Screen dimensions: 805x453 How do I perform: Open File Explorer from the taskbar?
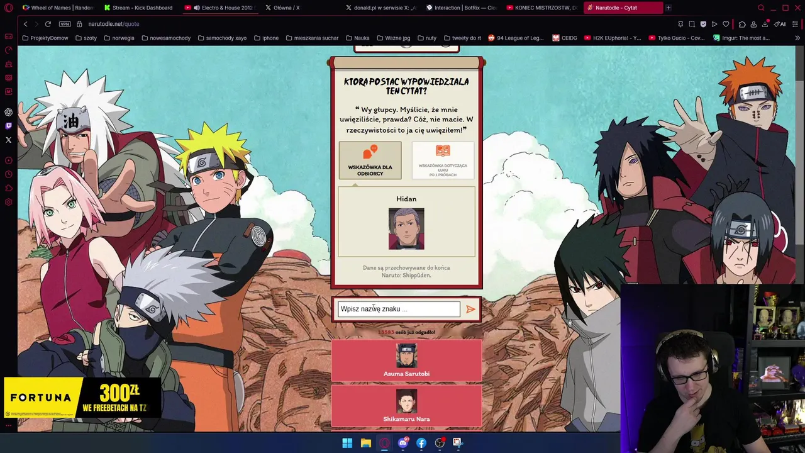coord(365,443)
